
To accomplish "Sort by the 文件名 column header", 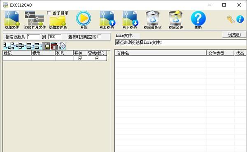I will coord(161,53).
